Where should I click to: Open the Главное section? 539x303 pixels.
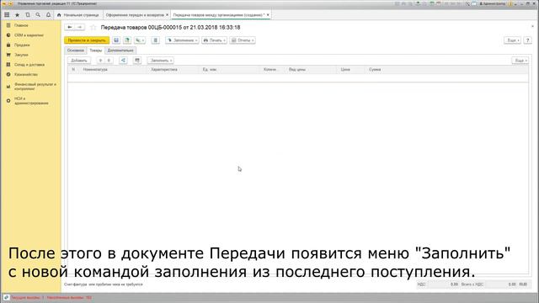pyautogui.click(x=21, y=25)
